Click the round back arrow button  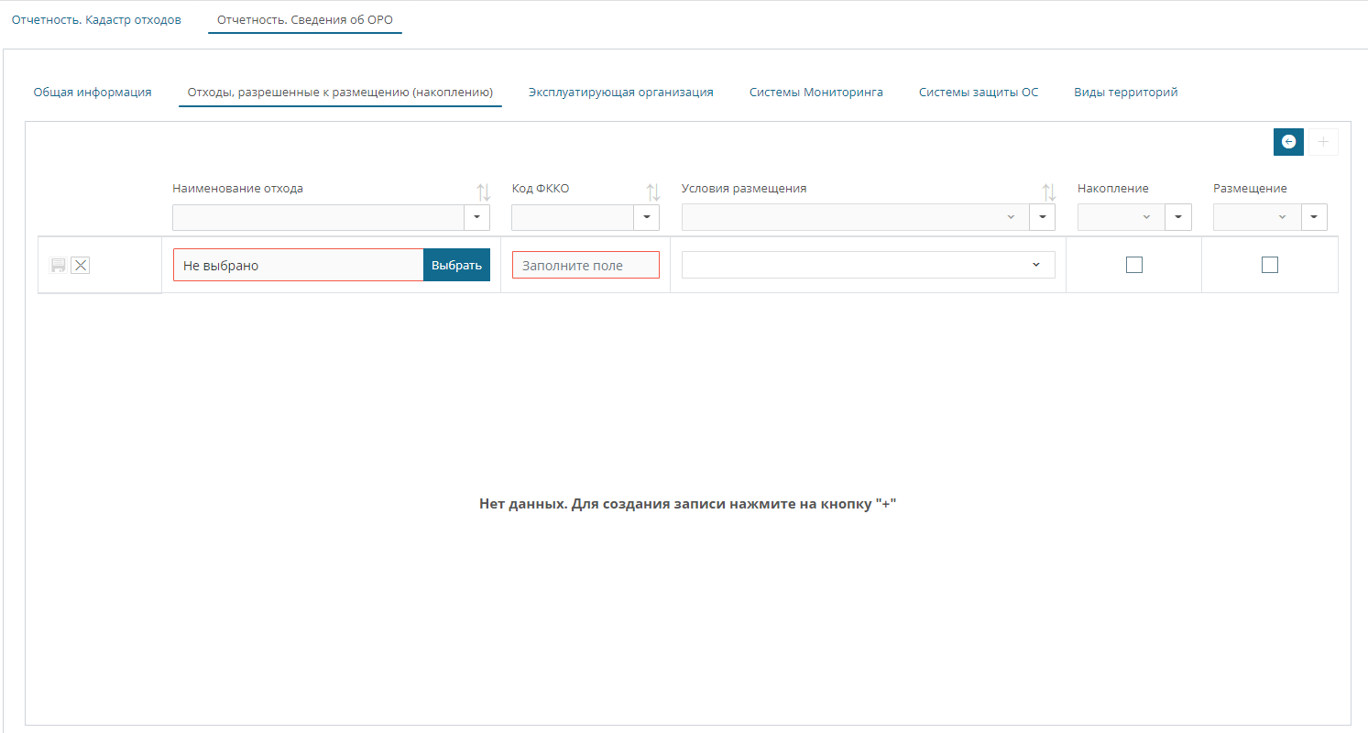[x=1288, y=142]
